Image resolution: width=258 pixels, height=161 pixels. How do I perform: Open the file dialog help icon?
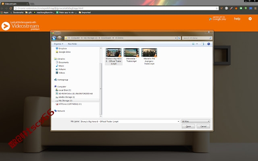pos(209,44)
